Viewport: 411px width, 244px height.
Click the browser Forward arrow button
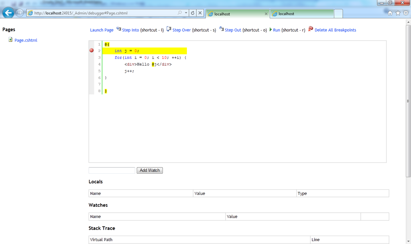19,13
